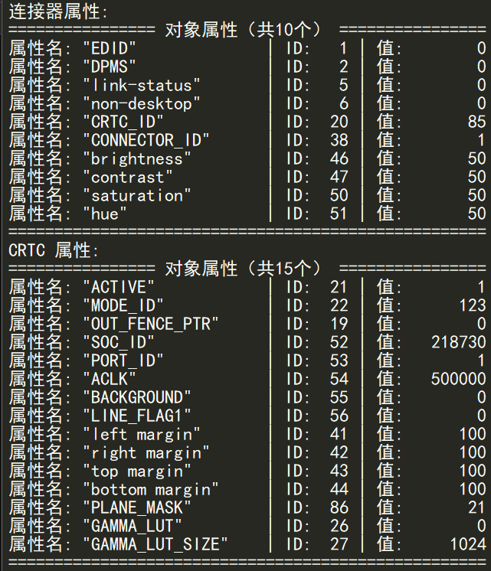
Task: Select the "MODE_ID" property name
Action: pyautogui.click(x=123, y=305)
